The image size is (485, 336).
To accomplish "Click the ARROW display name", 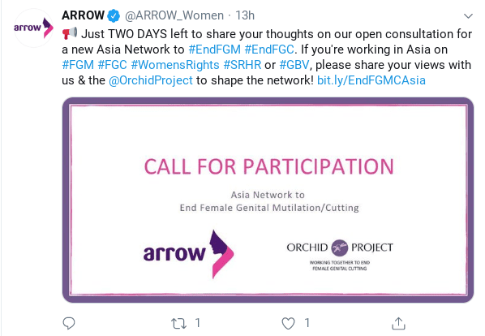I will point(83,15).
